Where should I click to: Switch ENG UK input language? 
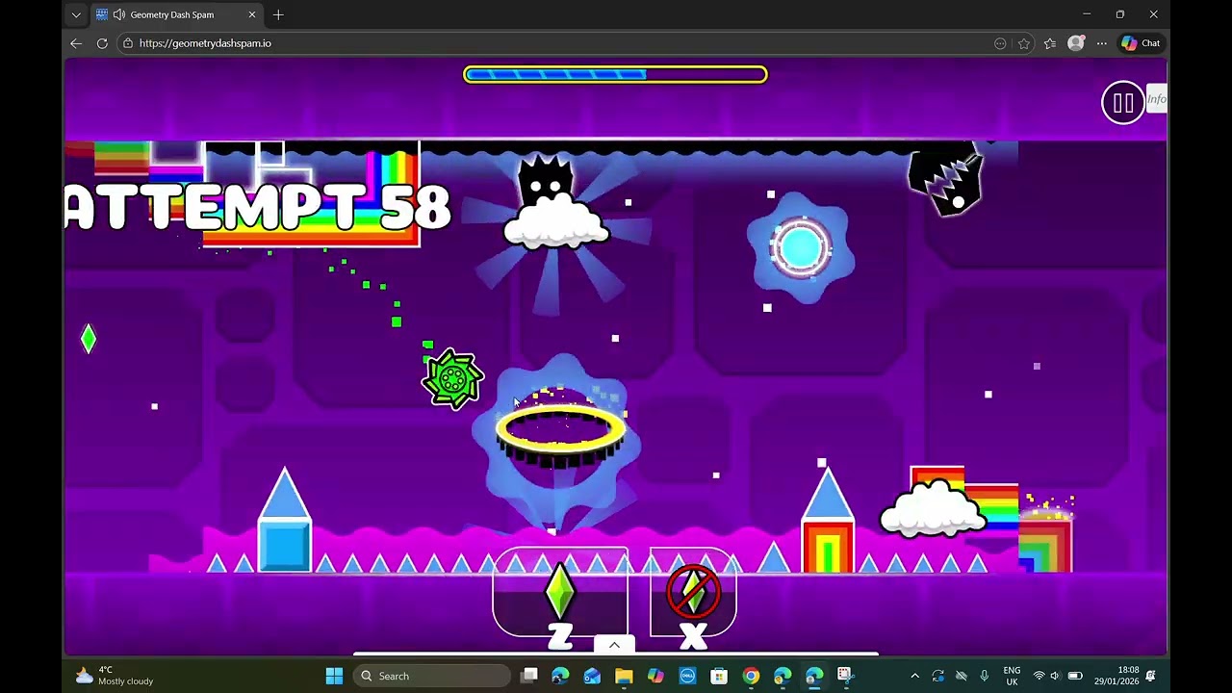[x=1012, y=676]
